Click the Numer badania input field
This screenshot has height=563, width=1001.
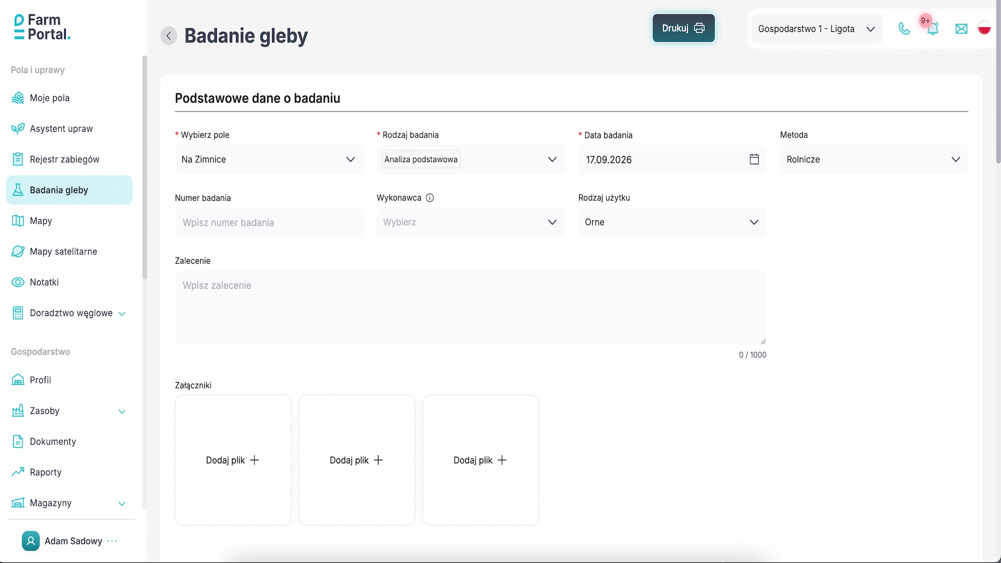(269, 223)
